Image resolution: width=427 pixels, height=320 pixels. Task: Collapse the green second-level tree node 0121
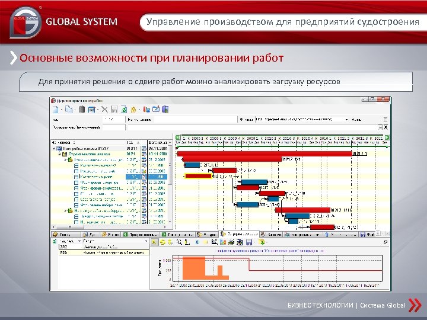click(x=60, y=154)
